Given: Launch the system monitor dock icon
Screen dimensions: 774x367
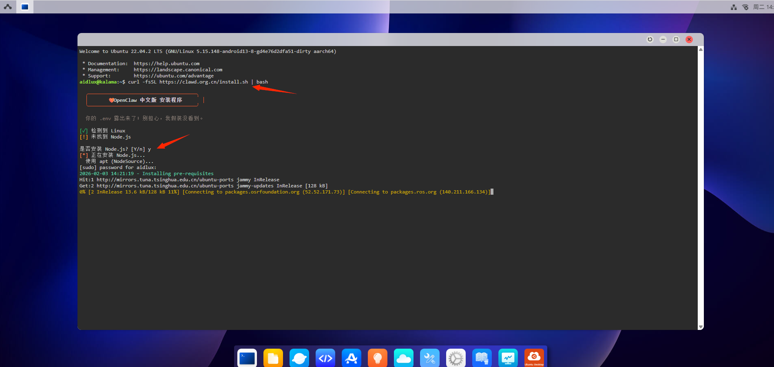Looking at the screenshot, I should (x=508, y=358).
